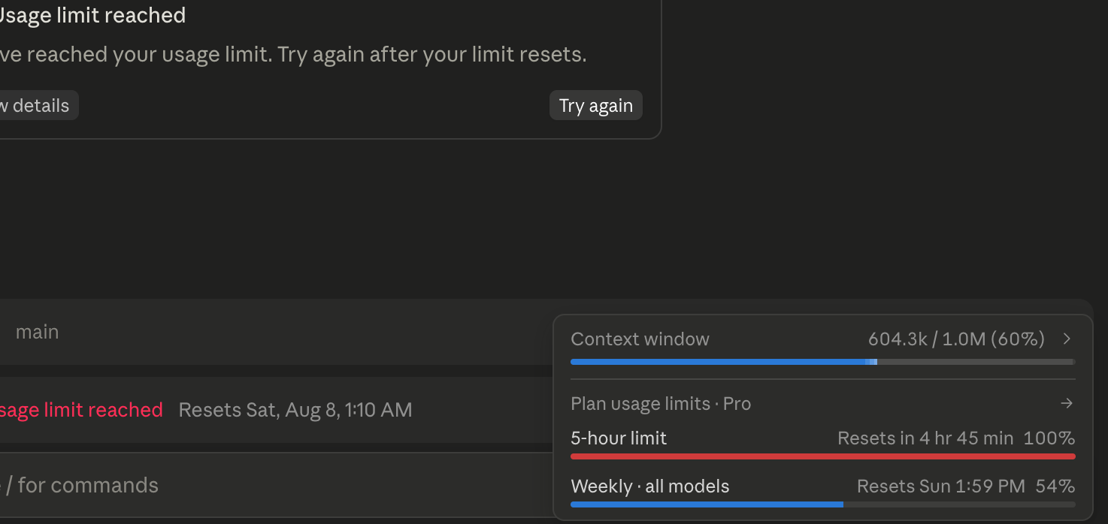Click 'Resets Sat, Aug 8, 1:10 AM' text

(x=295, y=410)
